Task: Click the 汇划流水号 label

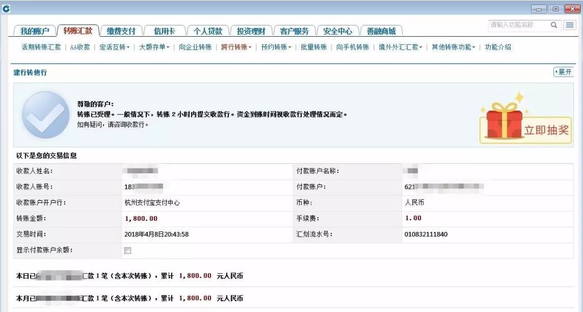Action: pyautogui.click(x=314, y=234)
